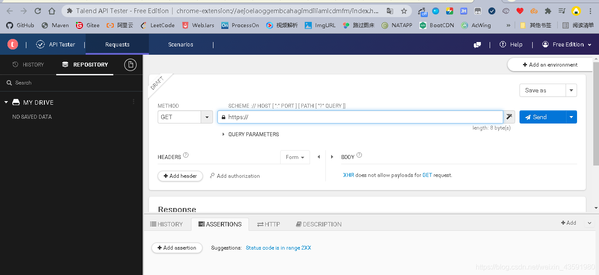This screenshot has height=275, width=599.
Task: Open bottom History tab
Action: [166, 224]
